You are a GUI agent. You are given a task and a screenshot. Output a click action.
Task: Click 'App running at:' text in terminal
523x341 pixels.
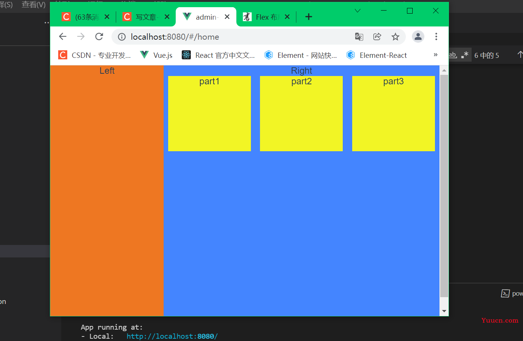pos(112,327)
